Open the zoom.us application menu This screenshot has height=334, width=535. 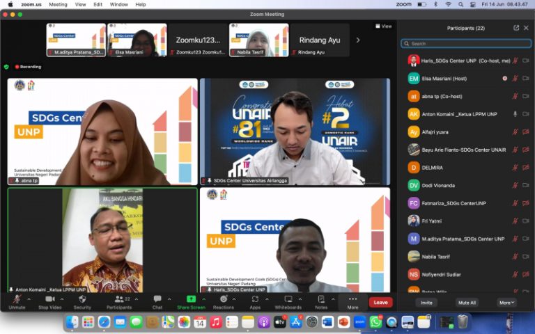tap(31, 4)
